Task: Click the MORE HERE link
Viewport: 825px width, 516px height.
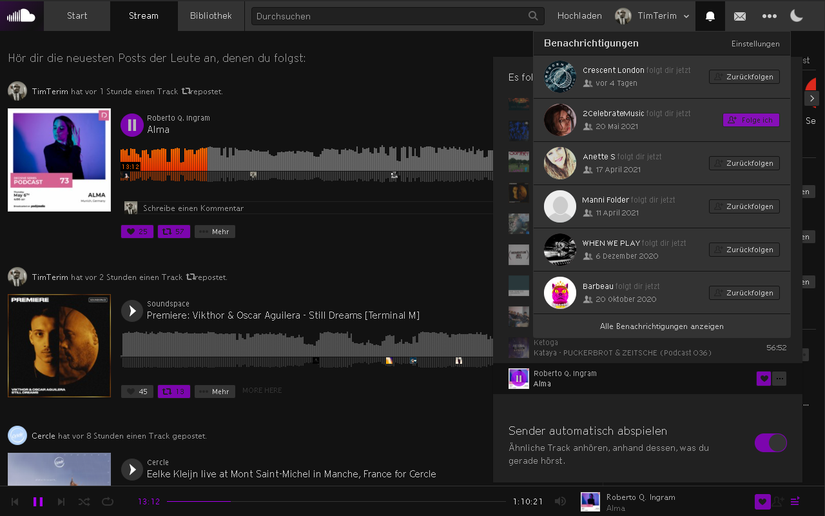Action: [x=262, y=391]
